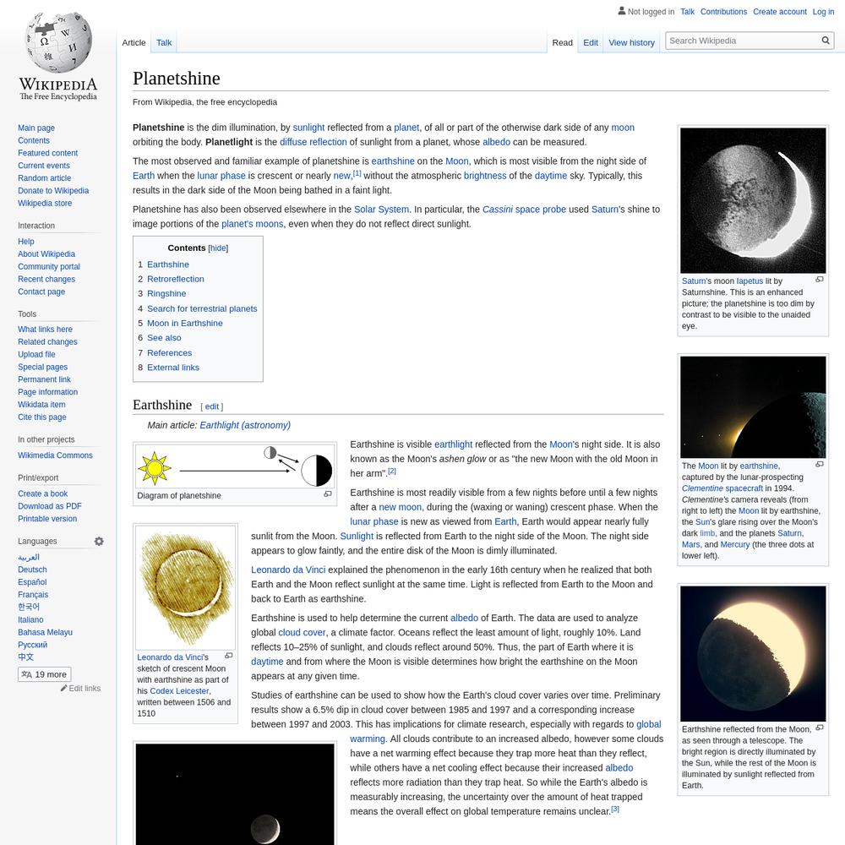Click the pencil Edit links icon
Viewport: 845px width, 845px height.
(x=63, y=688)
